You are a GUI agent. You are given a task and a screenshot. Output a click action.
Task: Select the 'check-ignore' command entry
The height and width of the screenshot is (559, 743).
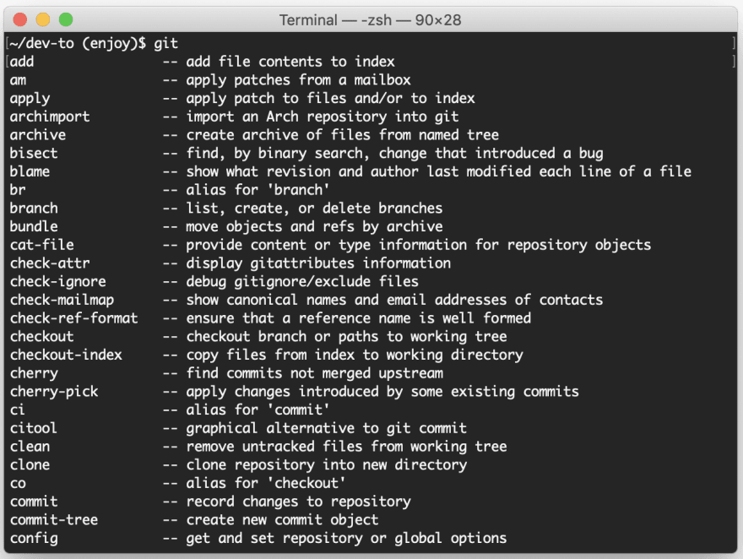click(57, 282)
